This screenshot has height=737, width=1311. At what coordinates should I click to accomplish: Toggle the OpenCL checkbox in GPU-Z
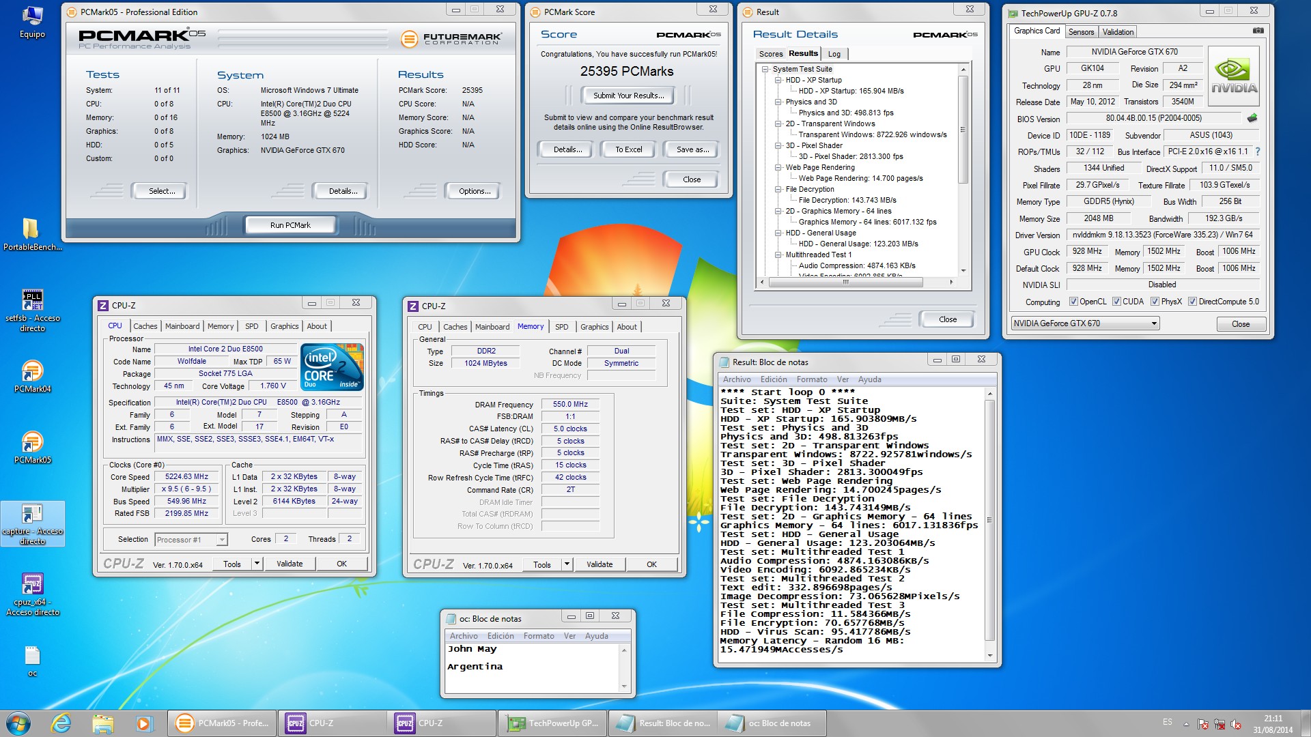pyautogui.click(x=1073, y=302)
